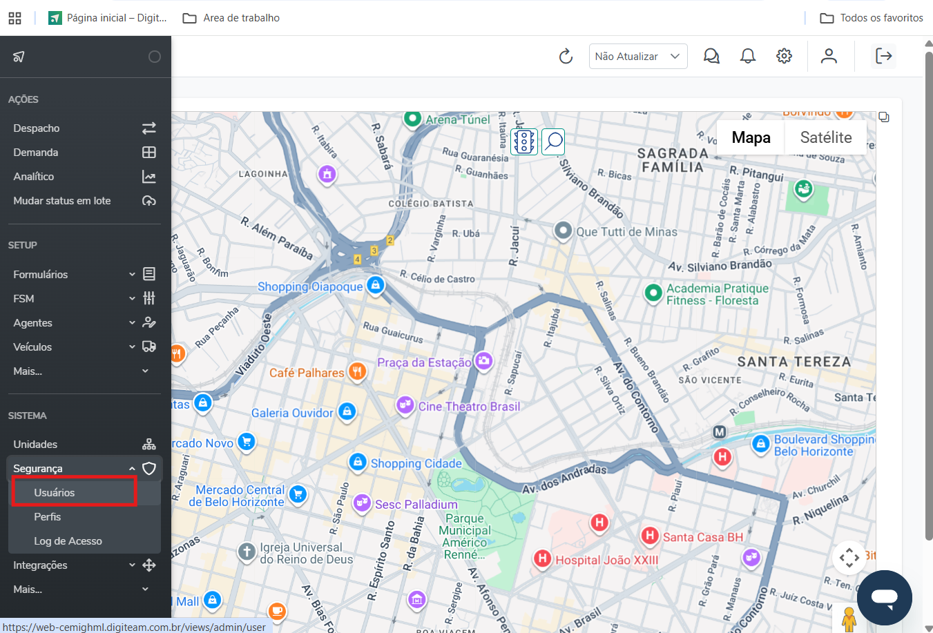The width and height of the screenshot is (933, 633).
Task: Click the map pan camera control
Action: click(849, 557)
